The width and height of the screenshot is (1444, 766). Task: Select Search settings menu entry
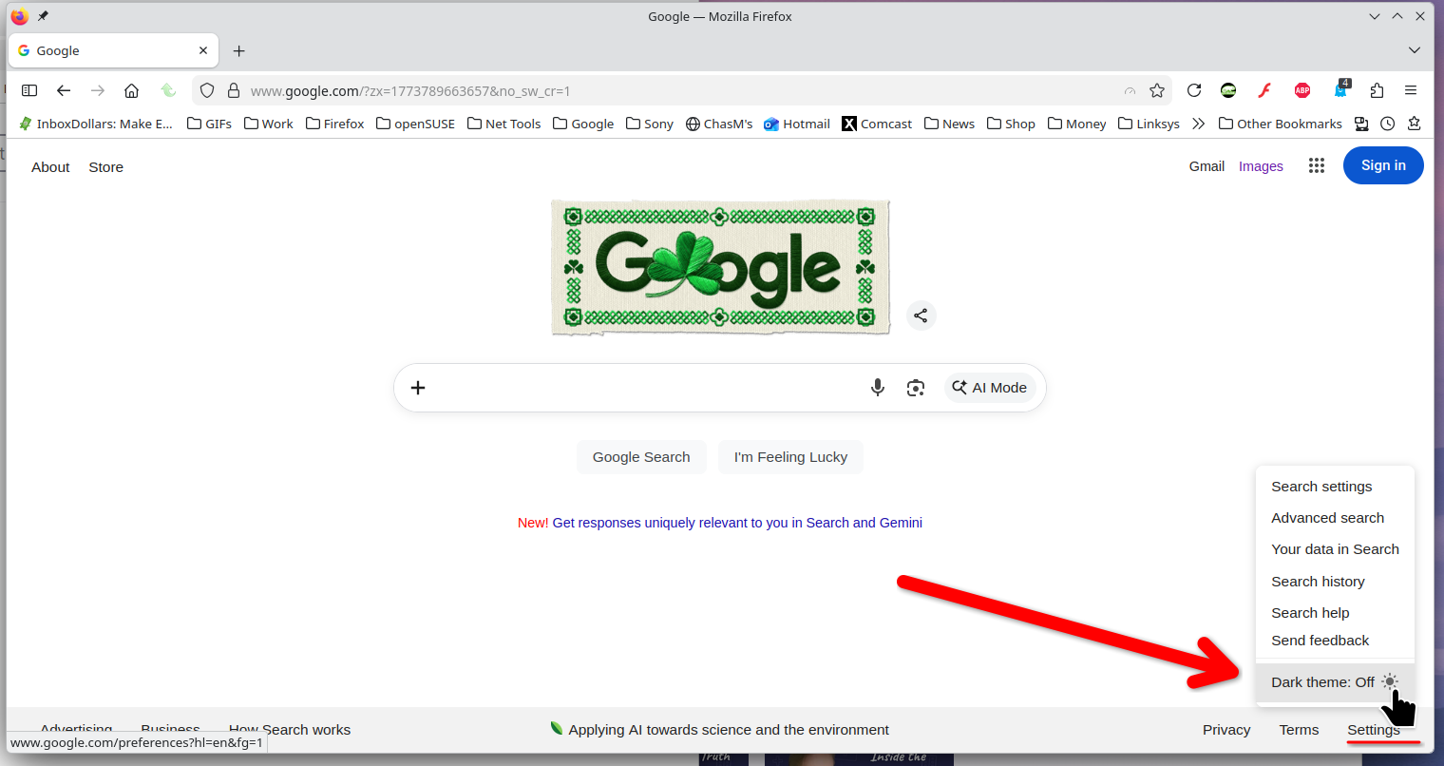pos(1321,487)
